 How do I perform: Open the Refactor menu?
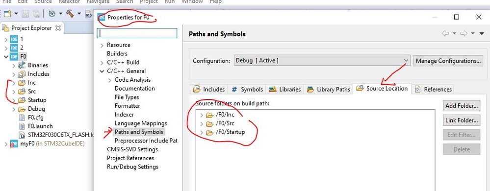(69, 1)
